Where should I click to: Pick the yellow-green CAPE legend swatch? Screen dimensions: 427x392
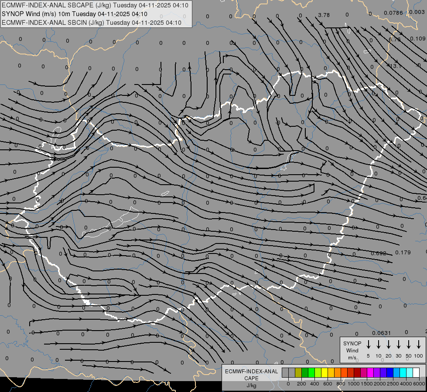(318, 372)
